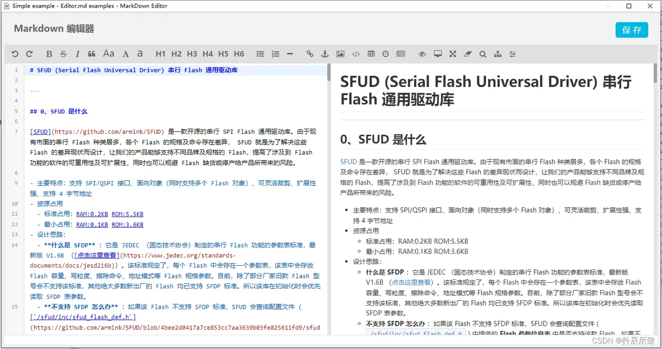The width and height of the screenshot is (662, 349).
Task: Apply italic with the I icon
Action: (78, 54)
